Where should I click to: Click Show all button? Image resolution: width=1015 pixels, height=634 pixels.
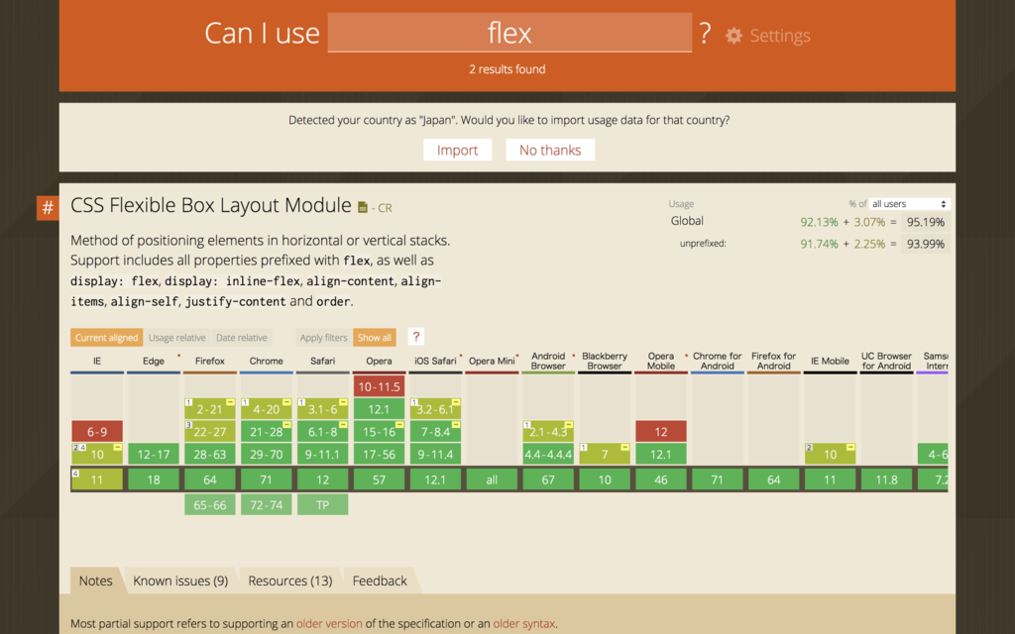click(x=374, y=338)
